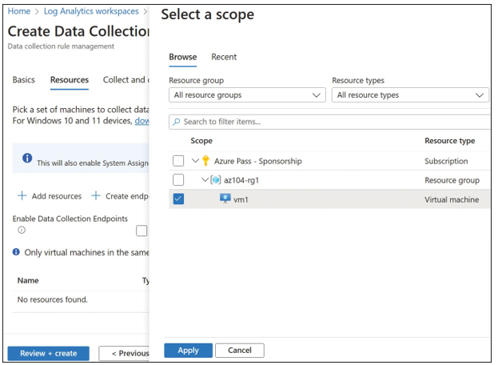
Task: Click the download link after Windows 10 and 11 devices
Action: coord(142,121)
